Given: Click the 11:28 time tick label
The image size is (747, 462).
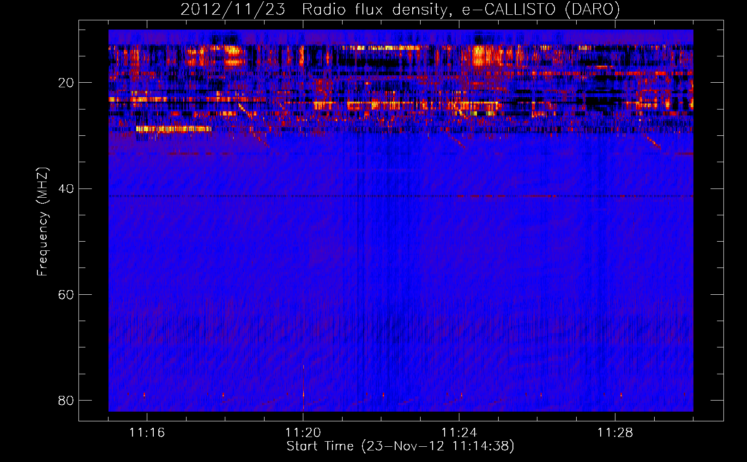Looking at the screenshot, I should tap(615, 433).
